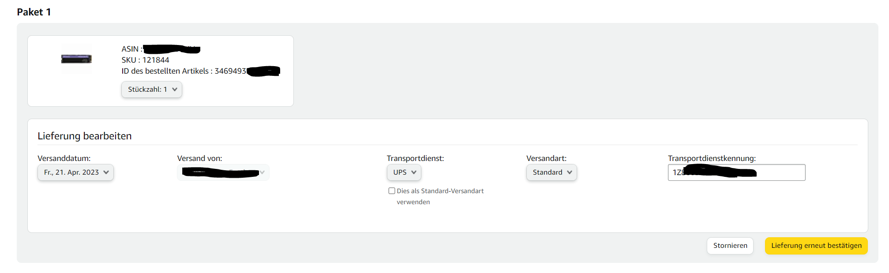Image resolution: width=889 pixels, height=273 pixels.
Task: Click the Transportdienstkennung label text
Action: [x=712, y=158]
